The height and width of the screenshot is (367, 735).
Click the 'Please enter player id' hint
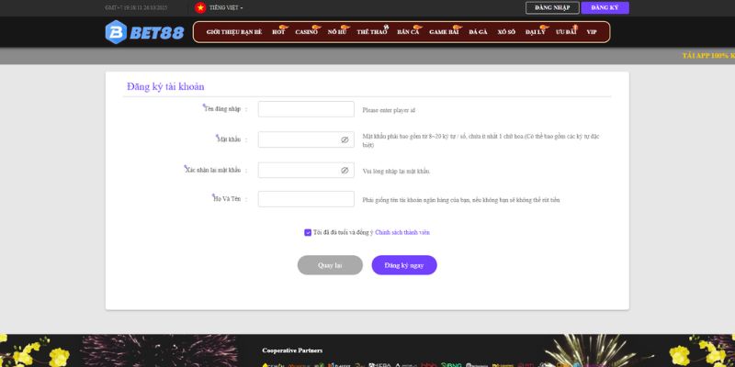(389, 110)
